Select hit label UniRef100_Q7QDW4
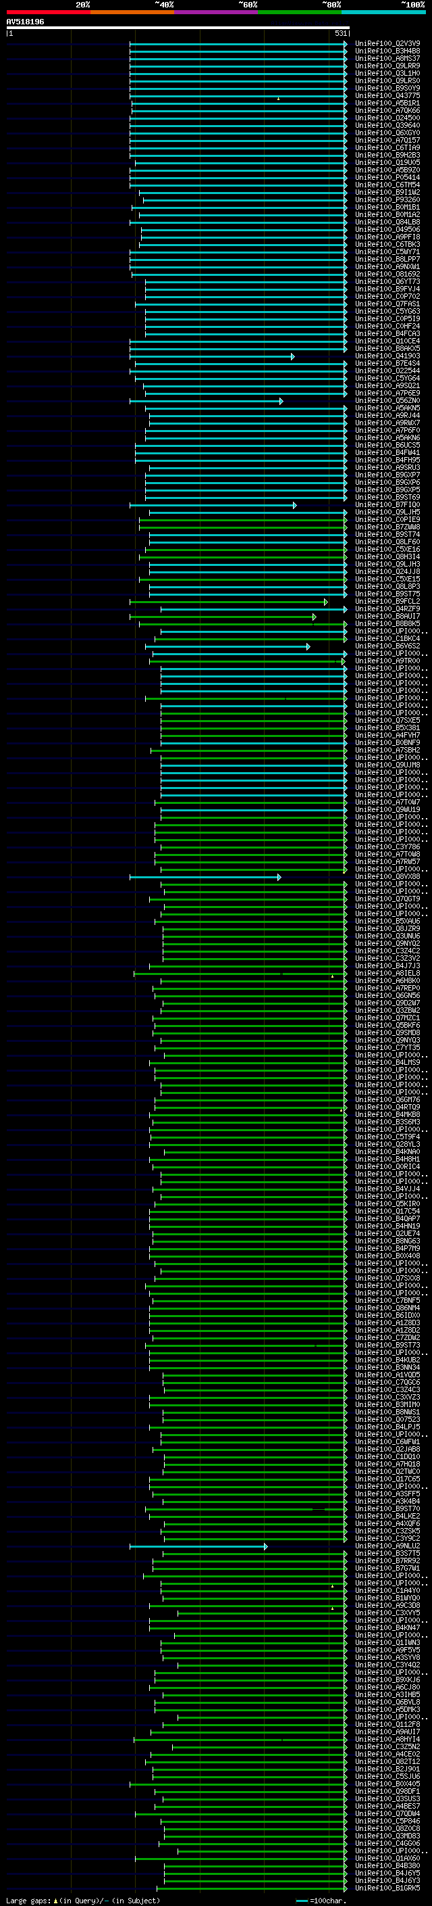 click(387, 1814)
